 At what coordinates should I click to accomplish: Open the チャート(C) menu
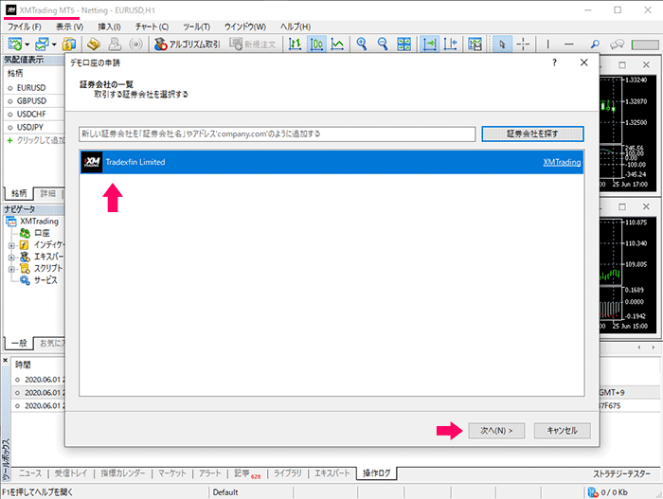[152, 27]
